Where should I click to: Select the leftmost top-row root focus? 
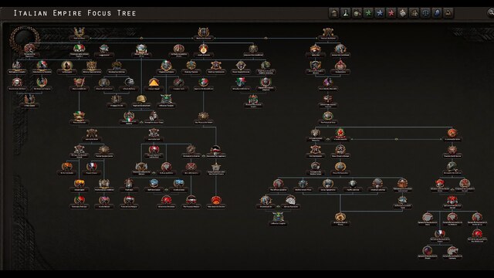79,32
